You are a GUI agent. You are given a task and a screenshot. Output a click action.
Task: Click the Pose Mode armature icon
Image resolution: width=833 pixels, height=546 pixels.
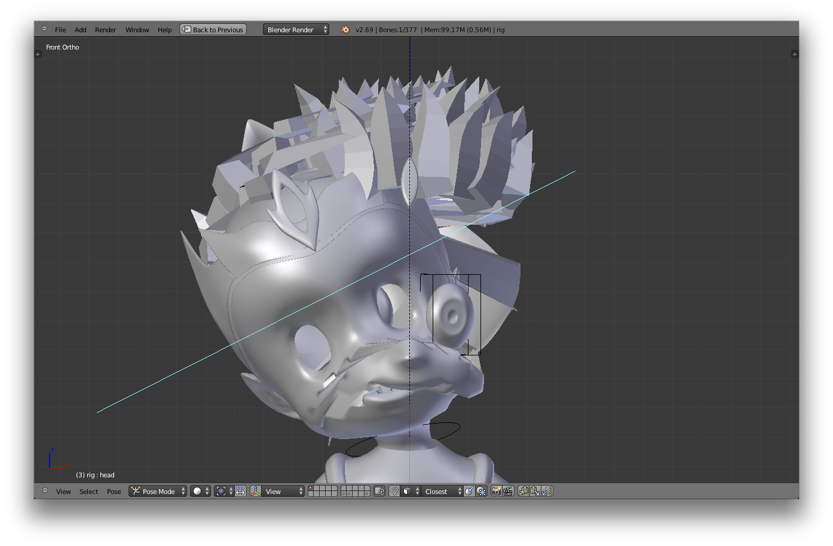click(136, 491)
